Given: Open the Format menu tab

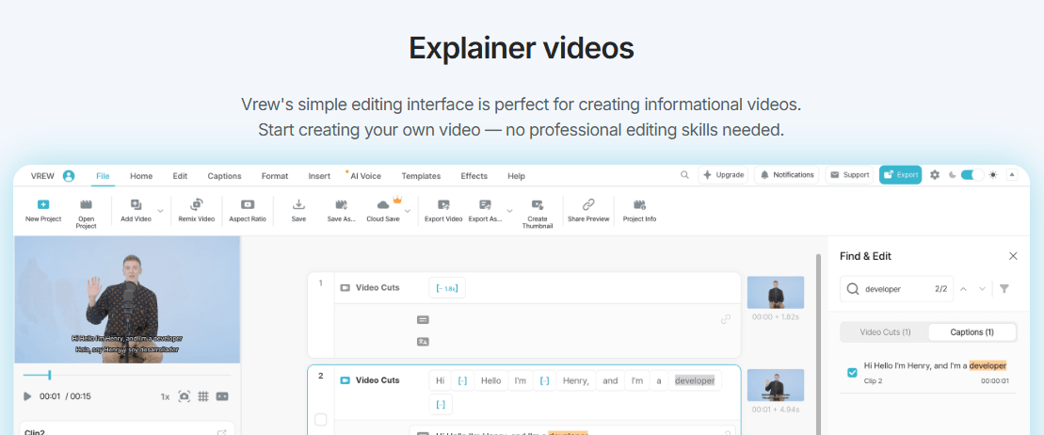Looking at the screenshot, I should [275, 176].
